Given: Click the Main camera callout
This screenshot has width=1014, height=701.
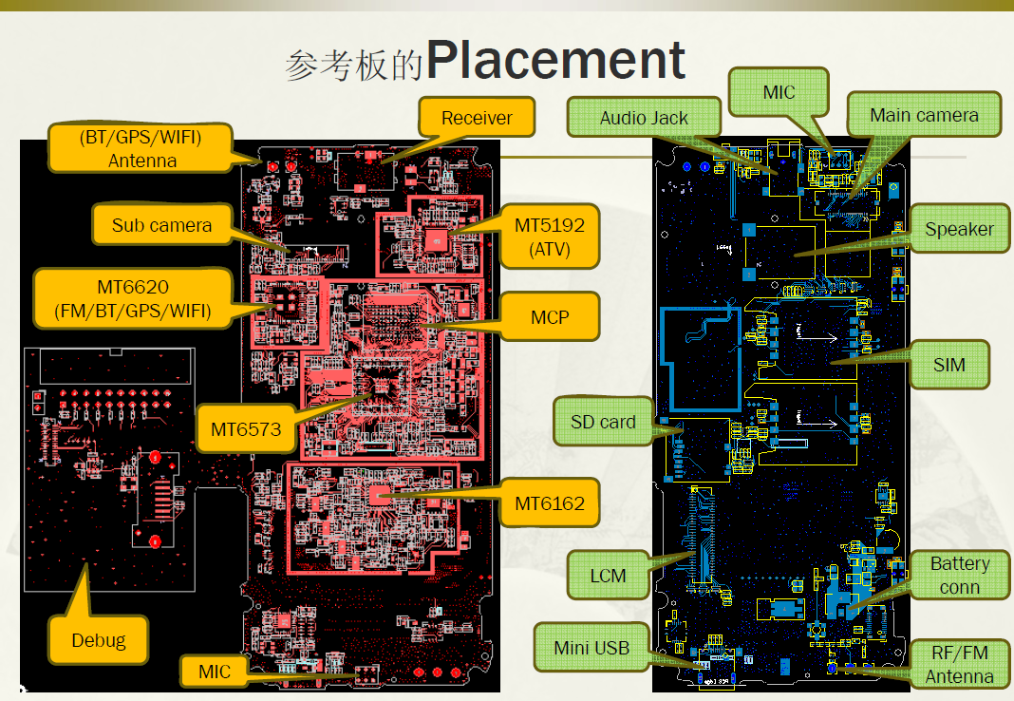Looking at the screenshot, I should [x=924, y=115].
